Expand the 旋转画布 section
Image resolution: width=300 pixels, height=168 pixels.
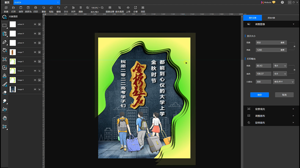293,123
